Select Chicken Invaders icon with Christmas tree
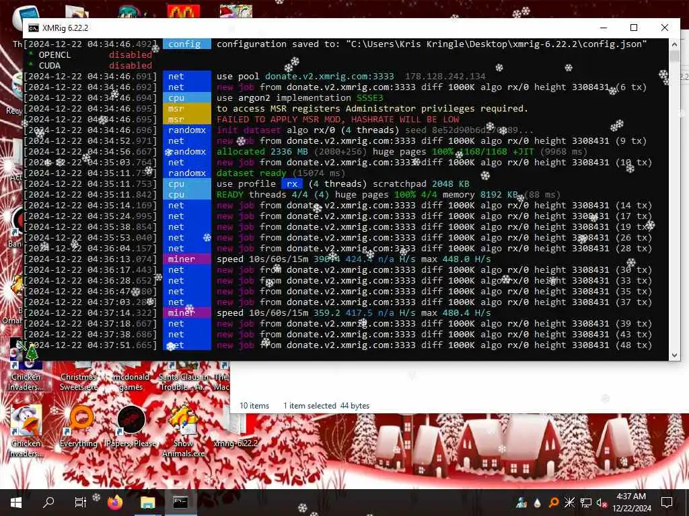The height and width of the screenshot is (516, 689). [26, 366]
